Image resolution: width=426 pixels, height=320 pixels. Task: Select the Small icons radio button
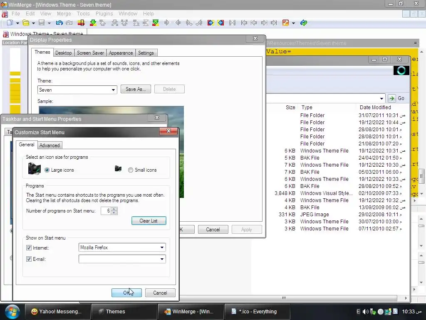coord(131,170)
